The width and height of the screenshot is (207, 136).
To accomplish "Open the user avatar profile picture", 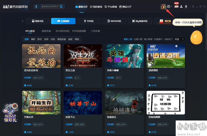I will pyautogui.click(x=164, y=6).
